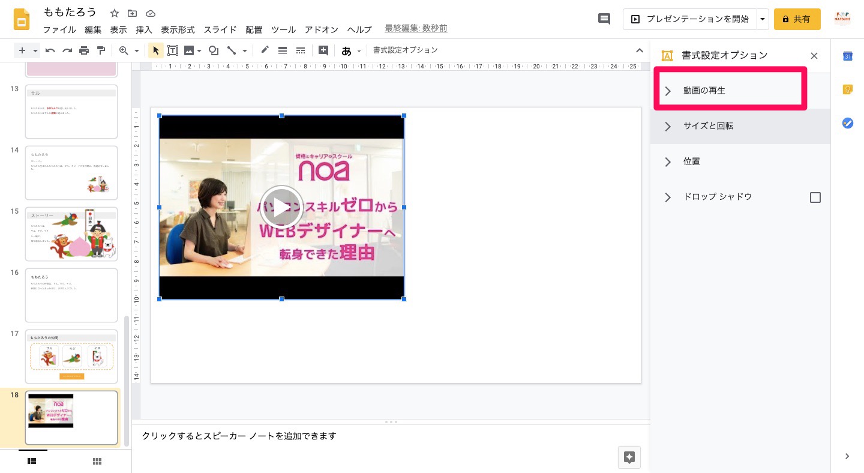This screenshot has width=864, height=473.
Task: Open the 配置 menu
Action: tap(254, 29)
